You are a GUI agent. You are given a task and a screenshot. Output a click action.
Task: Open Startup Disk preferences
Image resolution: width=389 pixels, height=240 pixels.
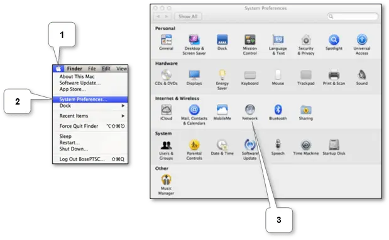[x=334, y=147]
